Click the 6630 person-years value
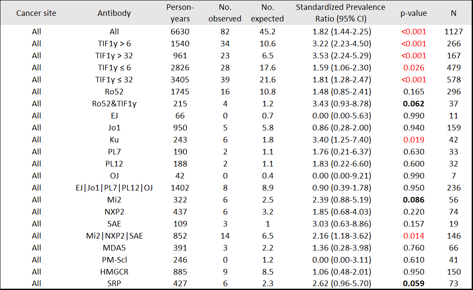 (x=180, y=32)
